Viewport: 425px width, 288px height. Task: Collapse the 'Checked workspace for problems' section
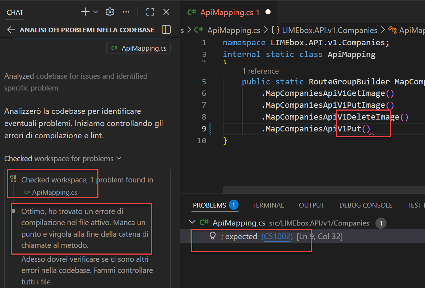coord(119,158)
